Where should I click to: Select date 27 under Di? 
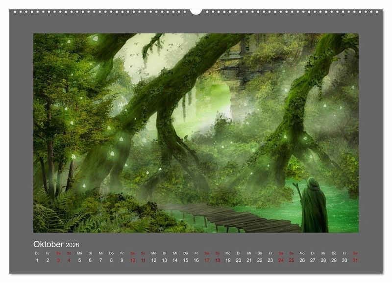coord(313,260)
